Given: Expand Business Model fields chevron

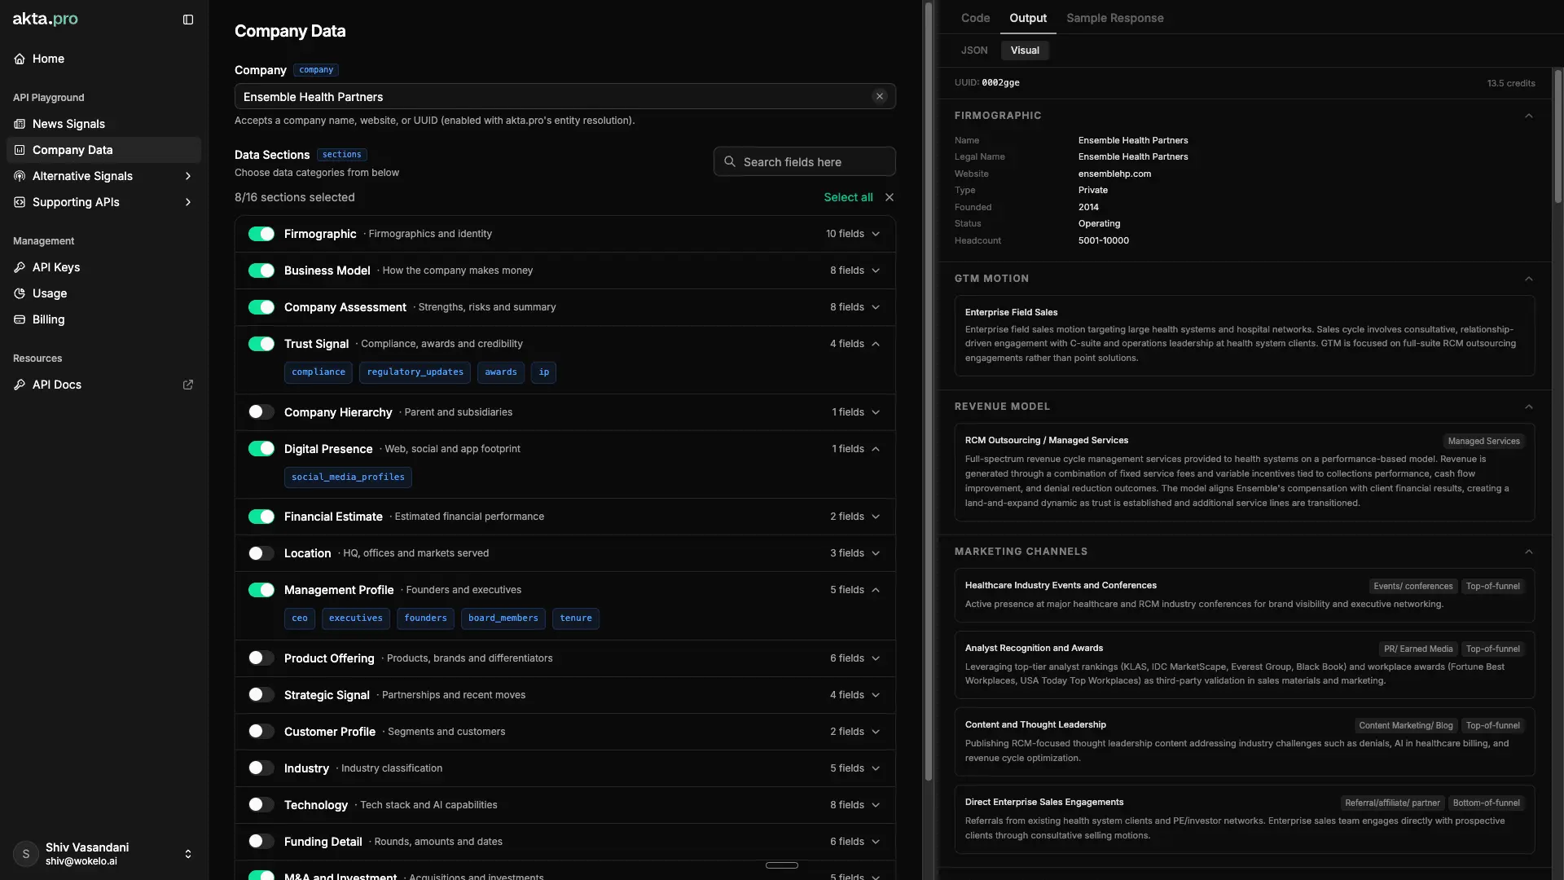Looking at the screenshot, I should (876, 271).
